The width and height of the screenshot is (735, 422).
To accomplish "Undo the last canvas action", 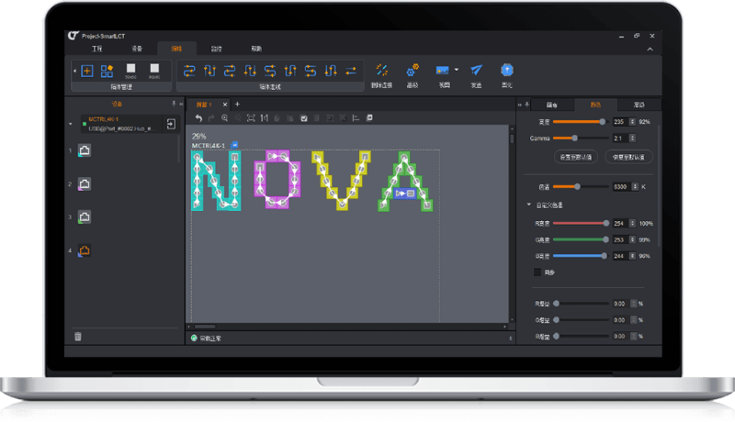I will pos(198,118).
